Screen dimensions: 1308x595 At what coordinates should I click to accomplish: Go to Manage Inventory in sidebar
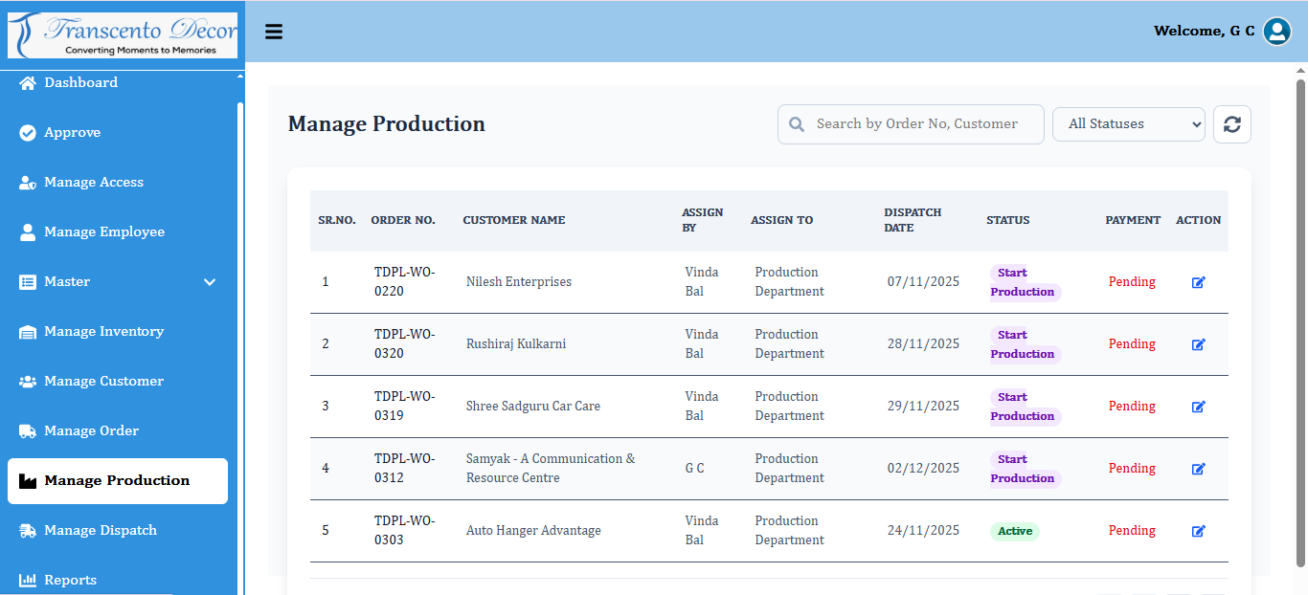[103, 332]
